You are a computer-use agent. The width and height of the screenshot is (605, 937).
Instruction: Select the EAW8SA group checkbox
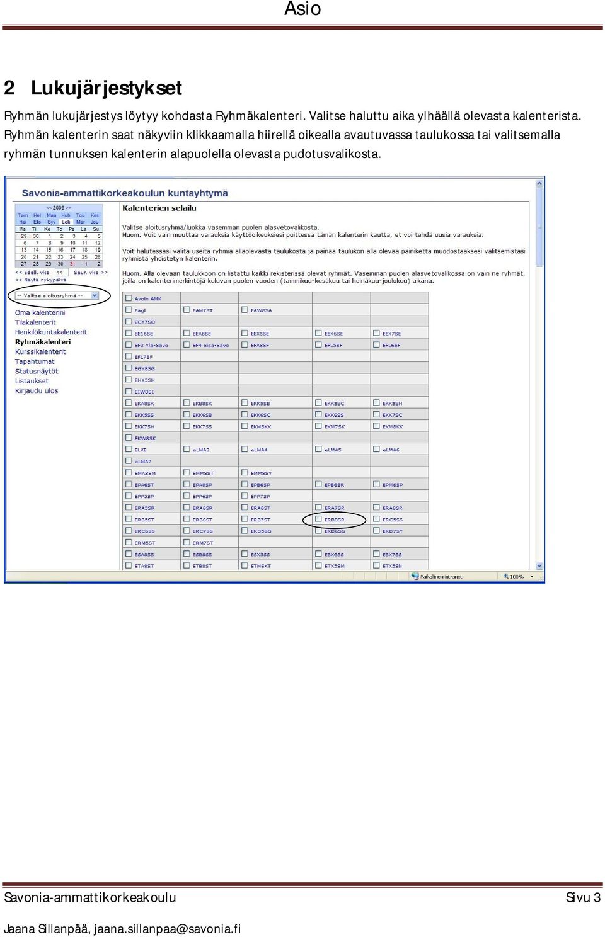point(245,310)
